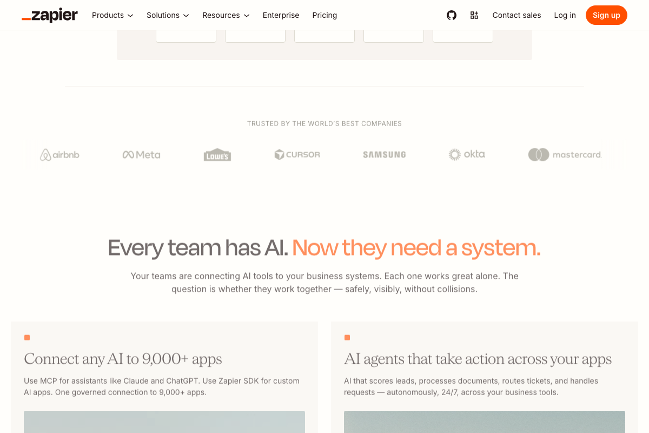Screen dimensions: 649x433
Task: Click the 'Use MCP for assistants' description text
Action: click(x=162, y=386)
